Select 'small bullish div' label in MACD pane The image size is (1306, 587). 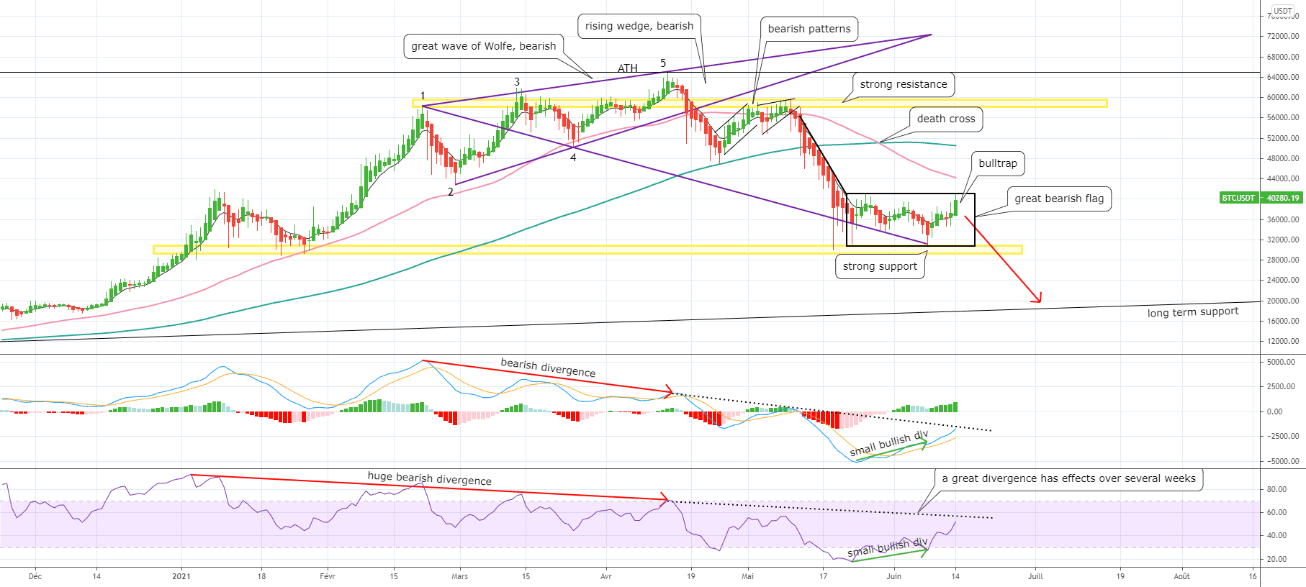888,443
